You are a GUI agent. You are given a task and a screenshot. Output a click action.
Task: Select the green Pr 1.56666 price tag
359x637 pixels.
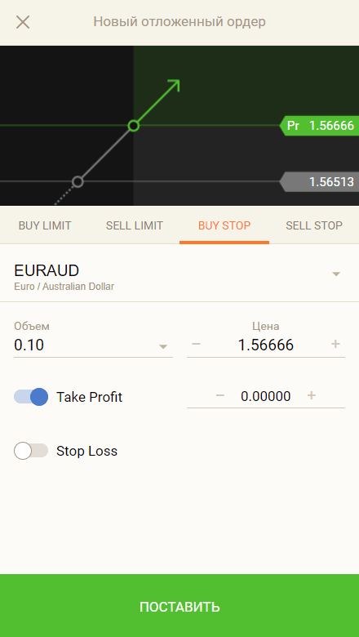click(x=319, y=126)
